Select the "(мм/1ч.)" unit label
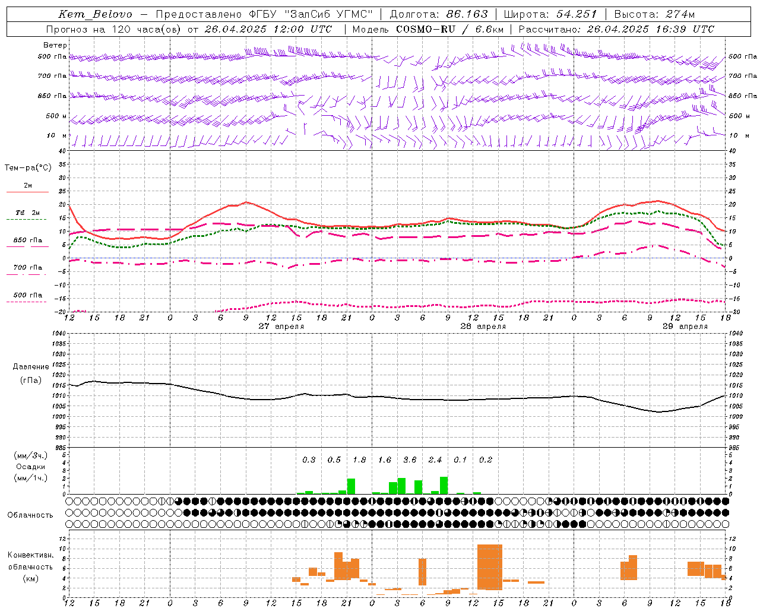This screenshot has width=760, height=608. point(31,478)
